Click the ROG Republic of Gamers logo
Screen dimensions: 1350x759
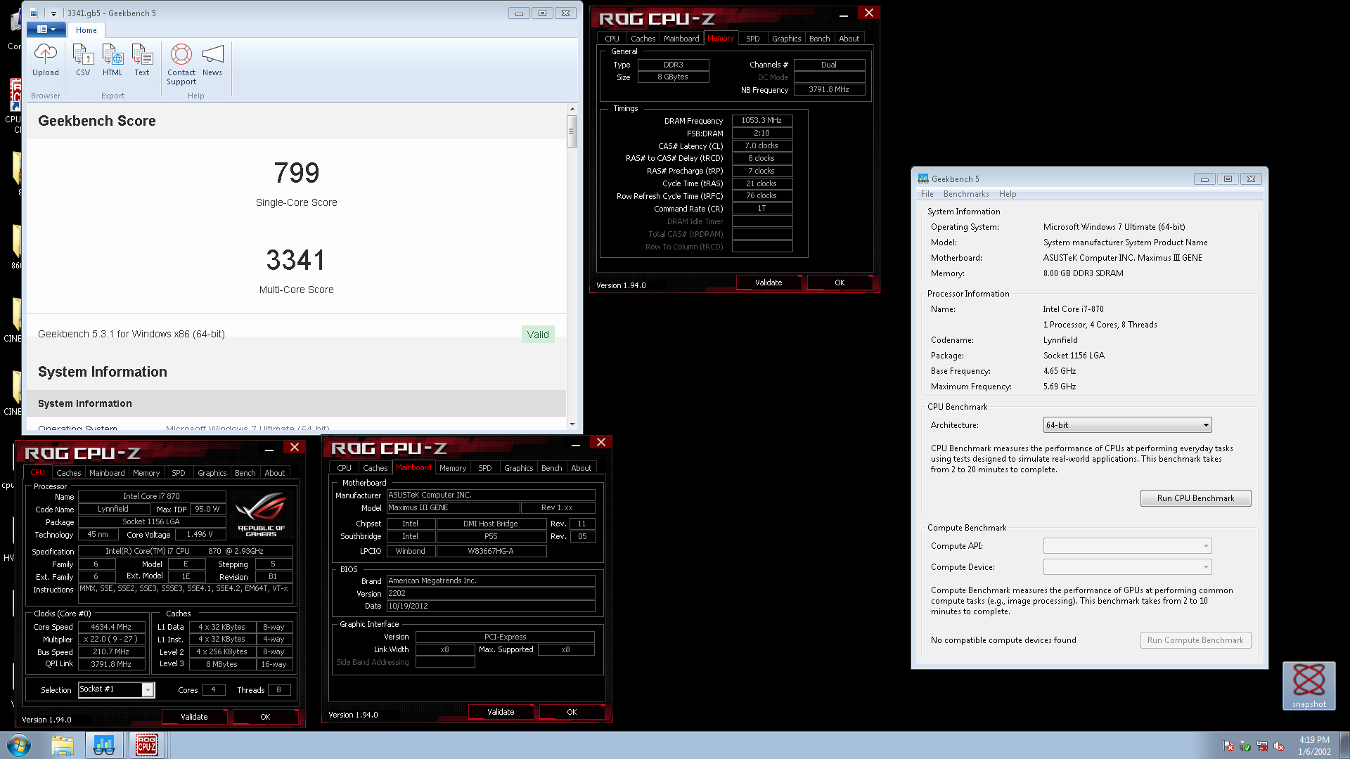261,515
